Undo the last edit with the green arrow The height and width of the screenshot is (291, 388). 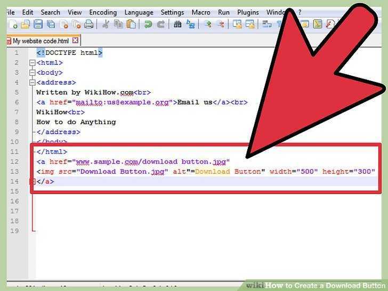[x=148, y=25]
